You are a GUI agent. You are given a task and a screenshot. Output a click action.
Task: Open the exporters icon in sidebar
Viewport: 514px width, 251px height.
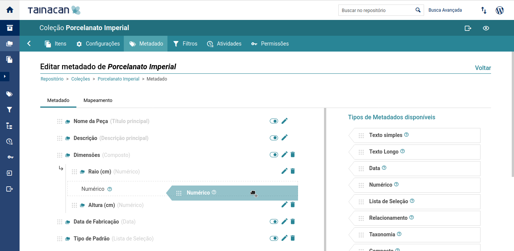(x=10, y=189)
